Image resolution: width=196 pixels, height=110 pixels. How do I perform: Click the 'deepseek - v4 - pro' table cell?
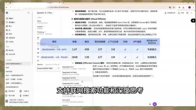coord(54,49)
